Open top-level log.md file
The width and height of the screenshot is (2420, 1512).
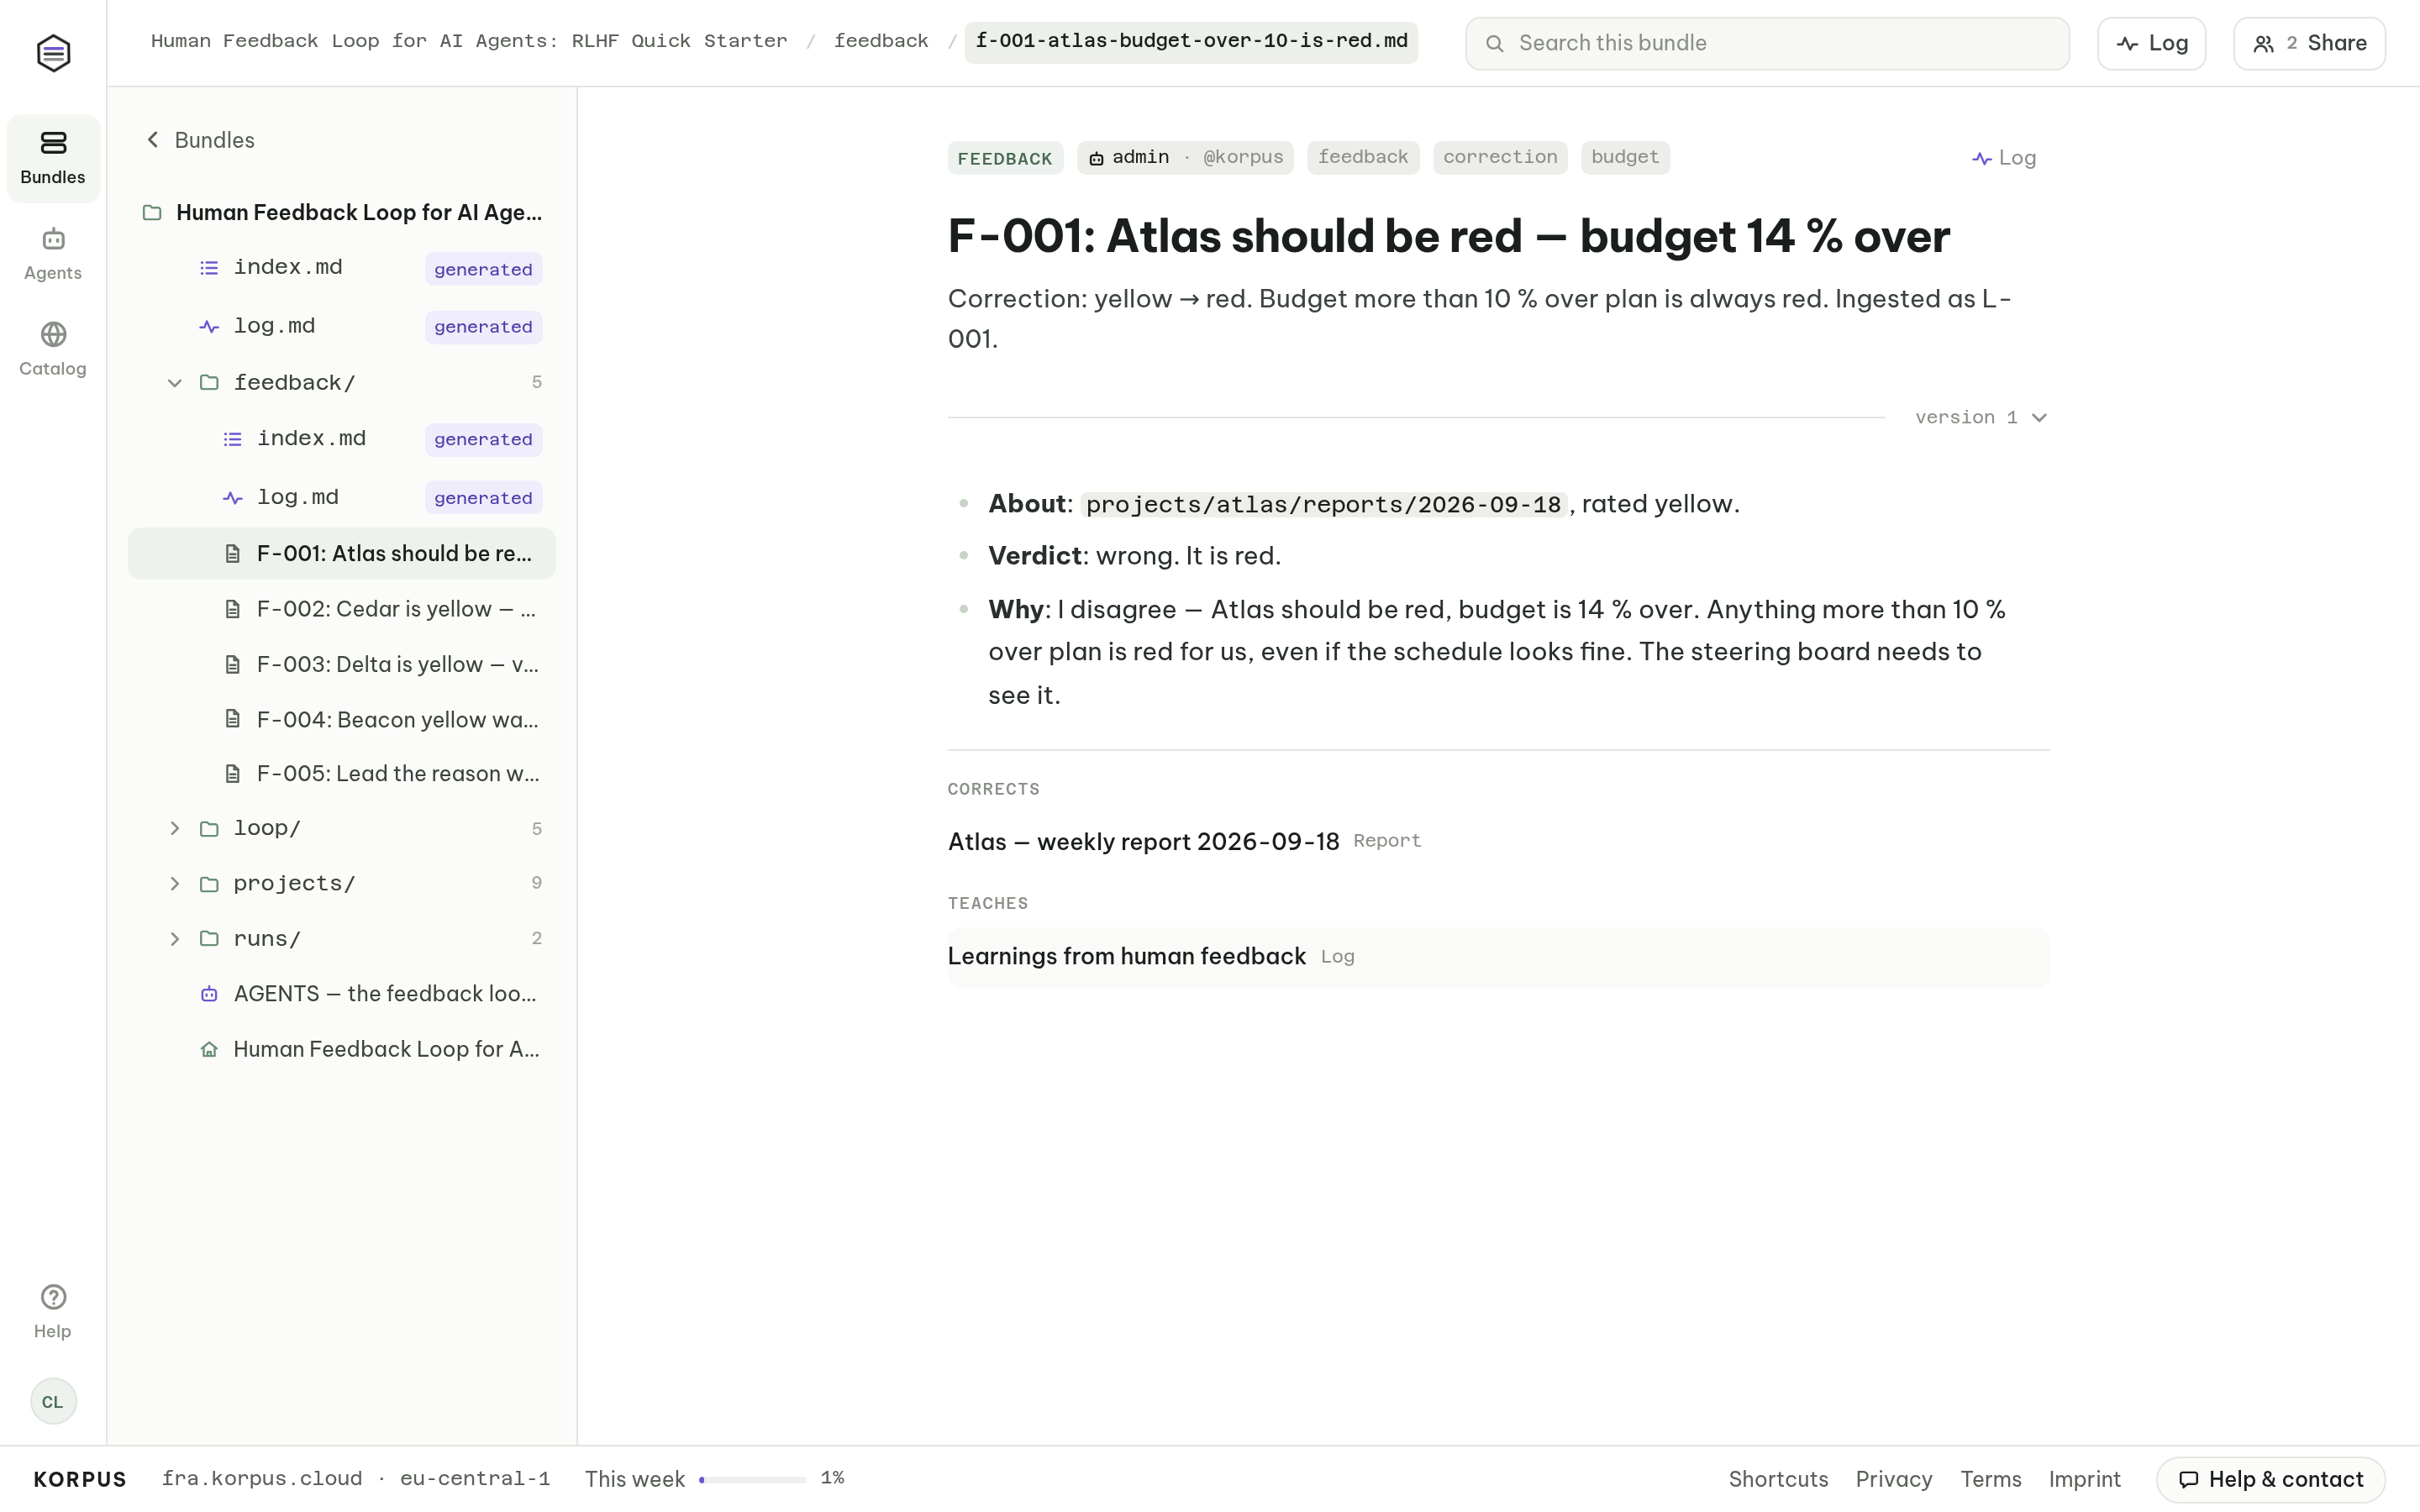coord(342,326)
